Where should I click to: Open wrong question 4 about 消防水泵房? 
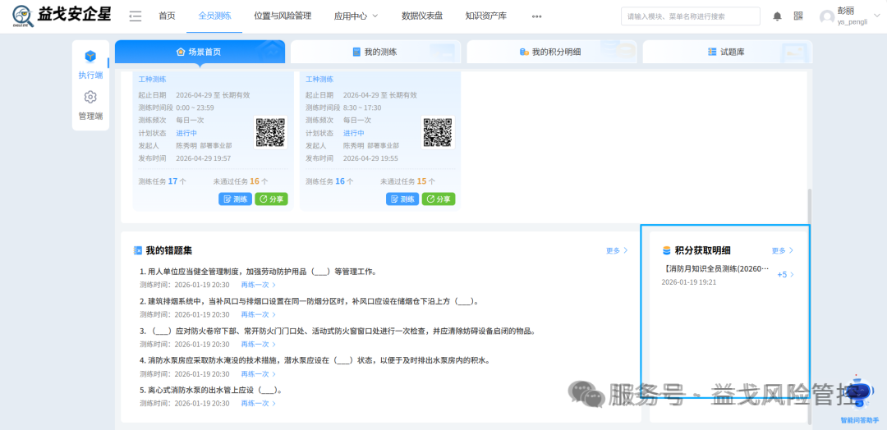click(315, 360)
